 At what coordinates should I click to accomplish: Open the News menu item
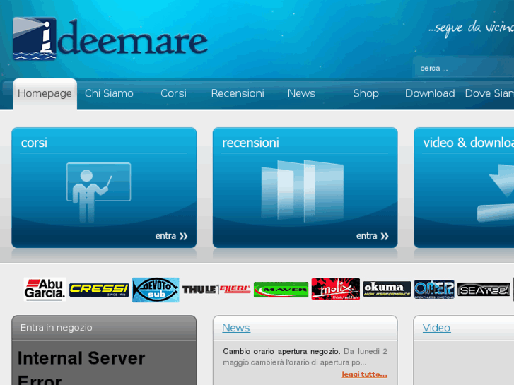tap(301, 94)
